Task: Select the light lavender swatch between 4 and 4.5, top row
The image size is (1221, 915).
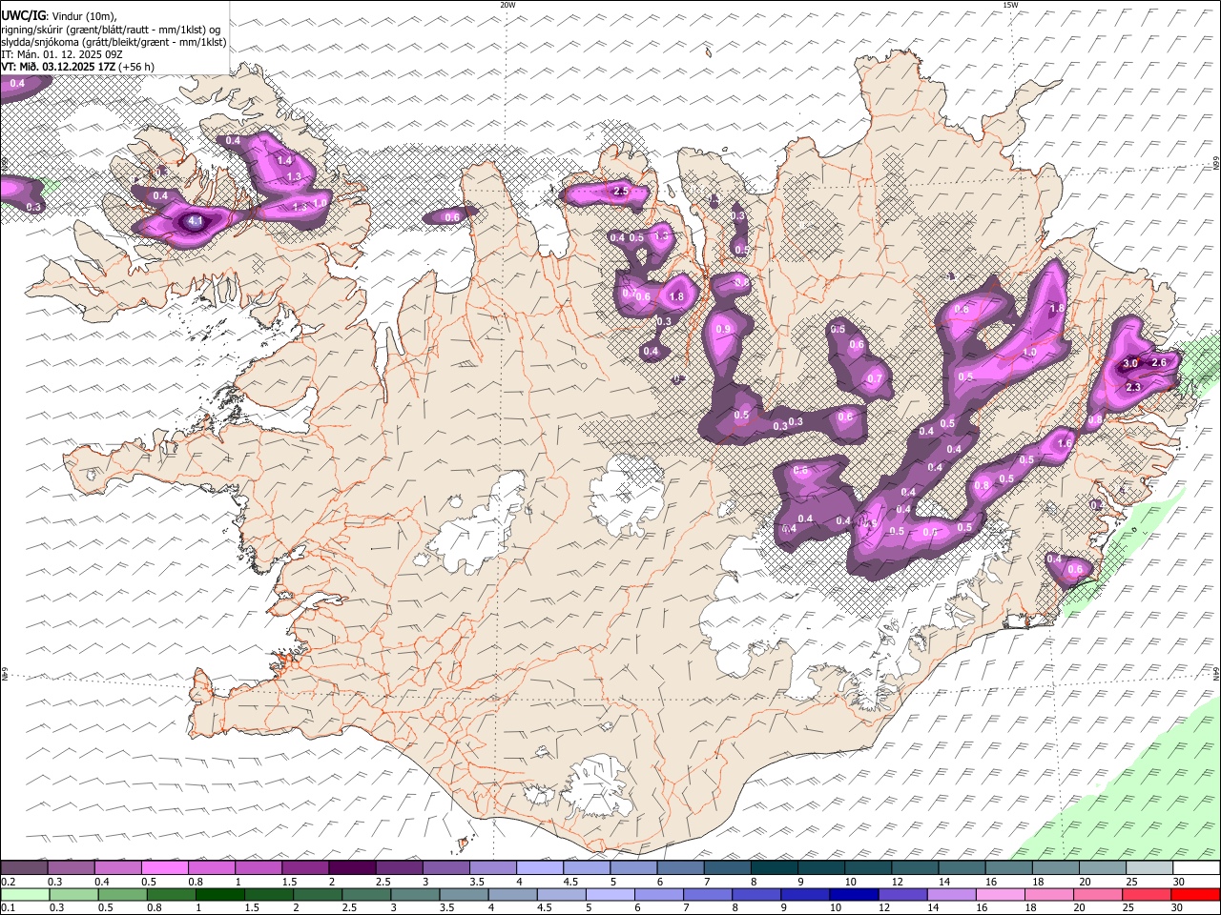Action: pos(540,867)
